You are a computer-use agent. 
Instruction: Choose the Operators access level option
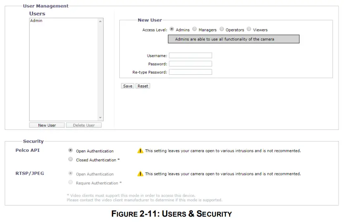click(222, 29)
